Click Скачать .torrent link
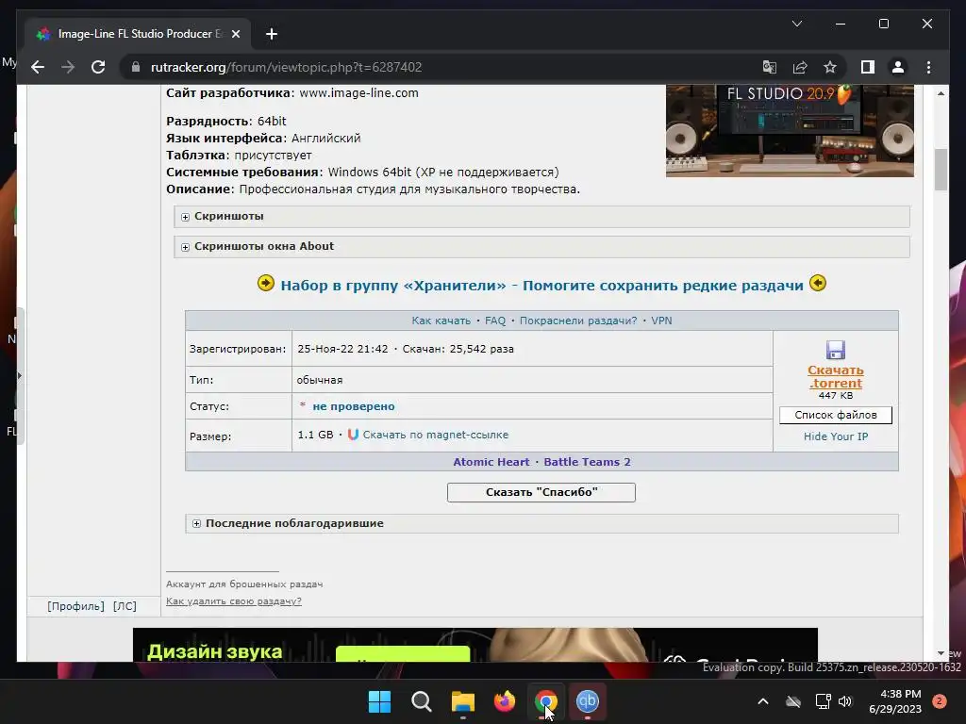The width and height of the screenshot is (966, 724). (x=836, y=377)
